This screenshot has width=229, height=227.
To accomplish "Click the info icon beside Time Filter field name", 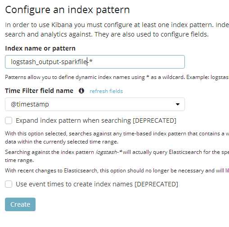I will point(81,91).
